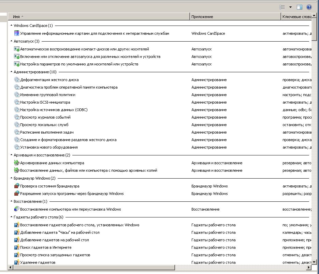Click icon of Включение или отключение автозапуска
The width and height of the screenshot is (319, 274).
[17, 57]
